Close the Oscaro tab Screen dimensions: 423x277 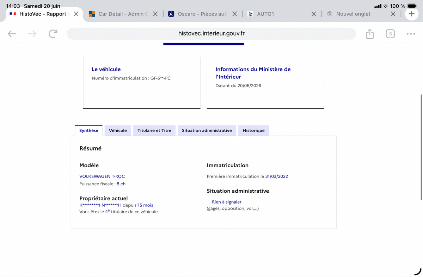click(x=234, y=14)
